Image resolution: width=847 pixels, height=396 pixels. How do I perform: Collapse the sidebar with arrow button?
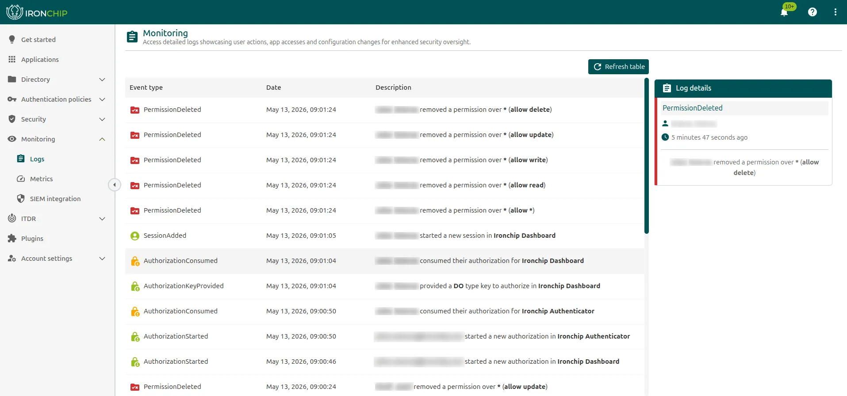pos(115,185)
